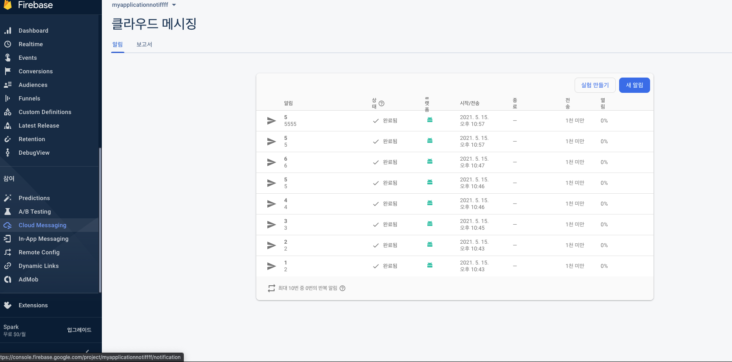Open notification row sent at 오후 10:47

tap(455, 162)
